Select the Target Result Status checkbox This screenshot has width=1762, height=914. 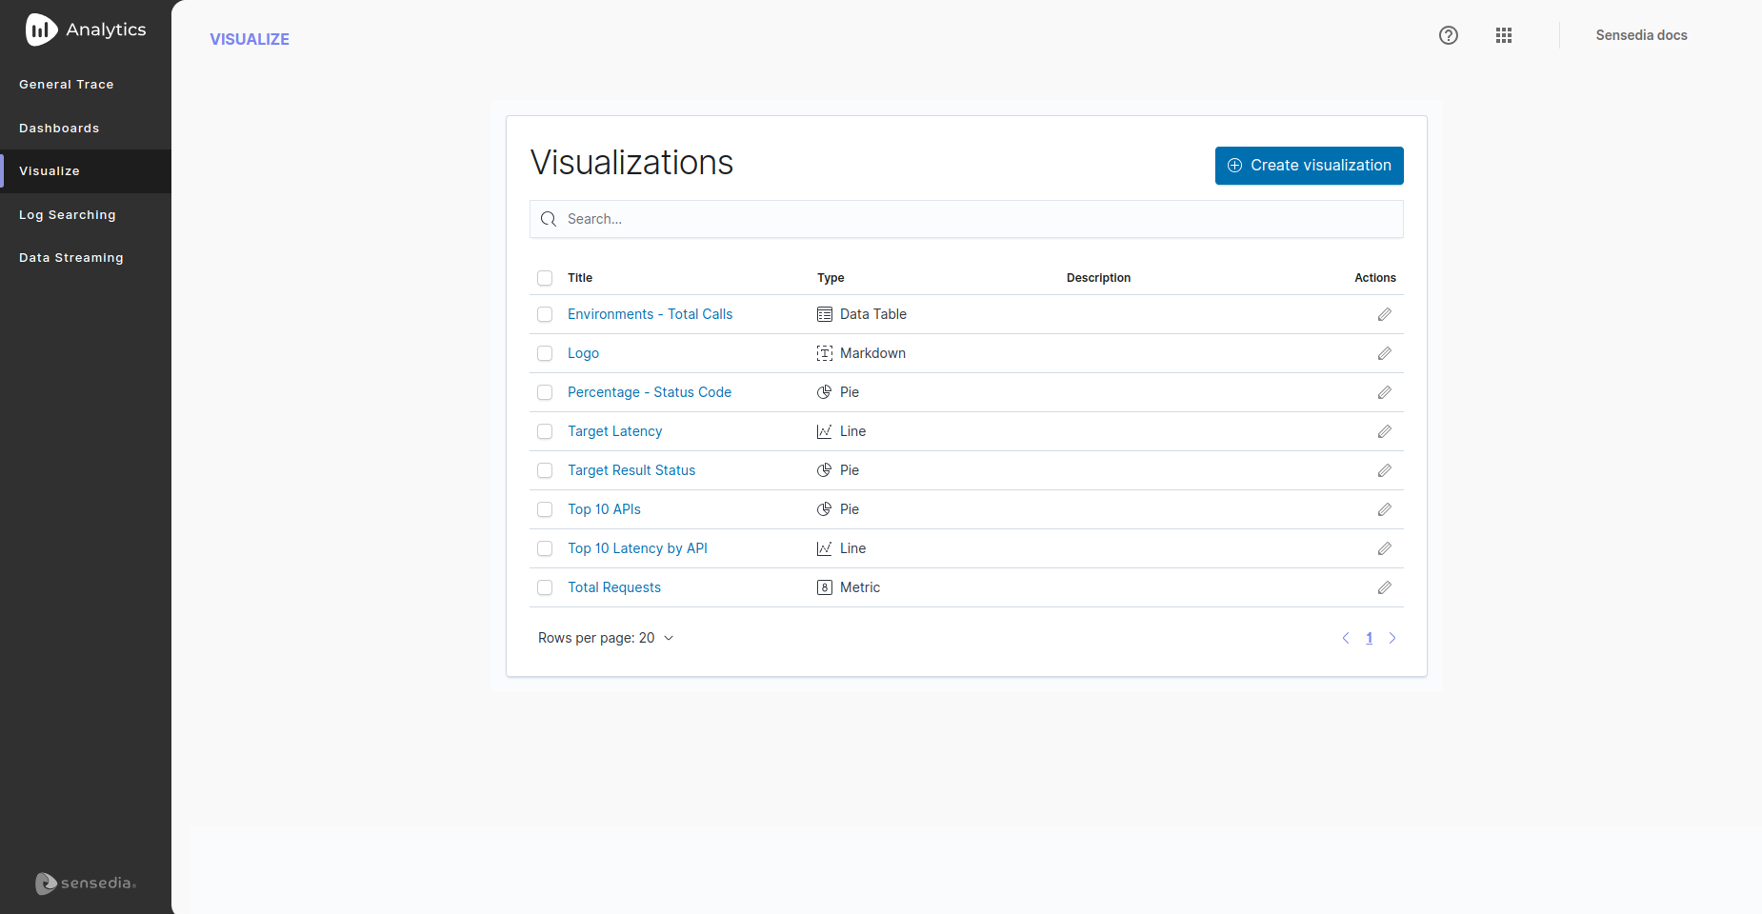[545, 470]
